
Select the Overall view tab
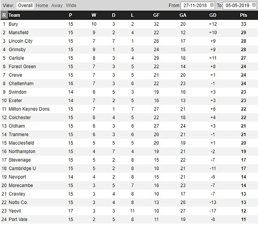tap(25, 5)
